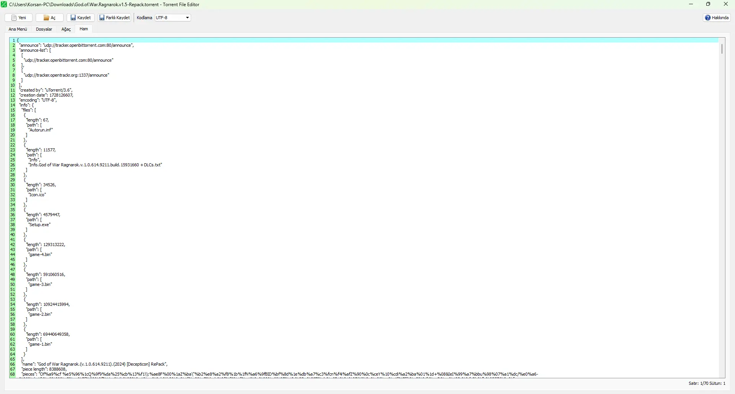Screen dimensions: 735x394
Task: Expand the Kodlama UTF-8 encoding dropdown
Action: (x=173, y=18)
